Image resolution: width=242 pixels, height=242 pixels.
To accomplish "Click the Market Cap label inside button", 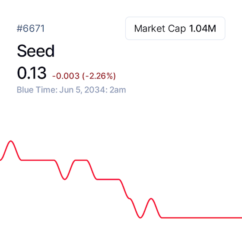I will click(160, 29).
